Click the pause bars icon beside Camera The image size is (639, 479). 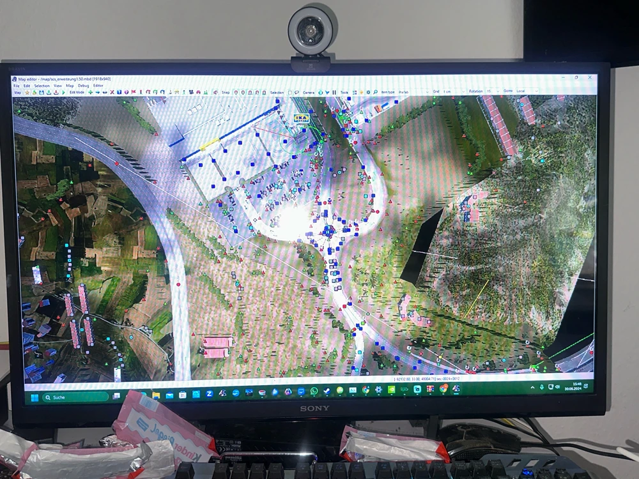coord(334,93)
